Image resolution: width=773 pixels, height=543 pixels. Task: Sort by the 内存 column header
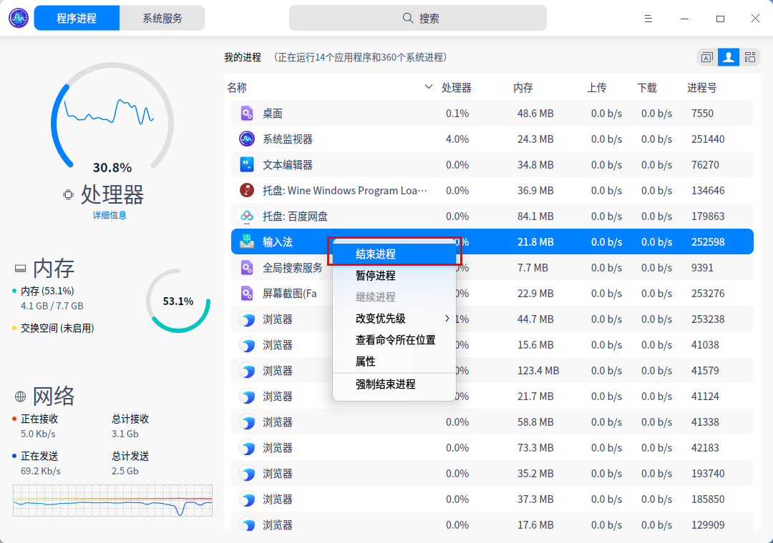pyautogui.click(x=522, y=88)
